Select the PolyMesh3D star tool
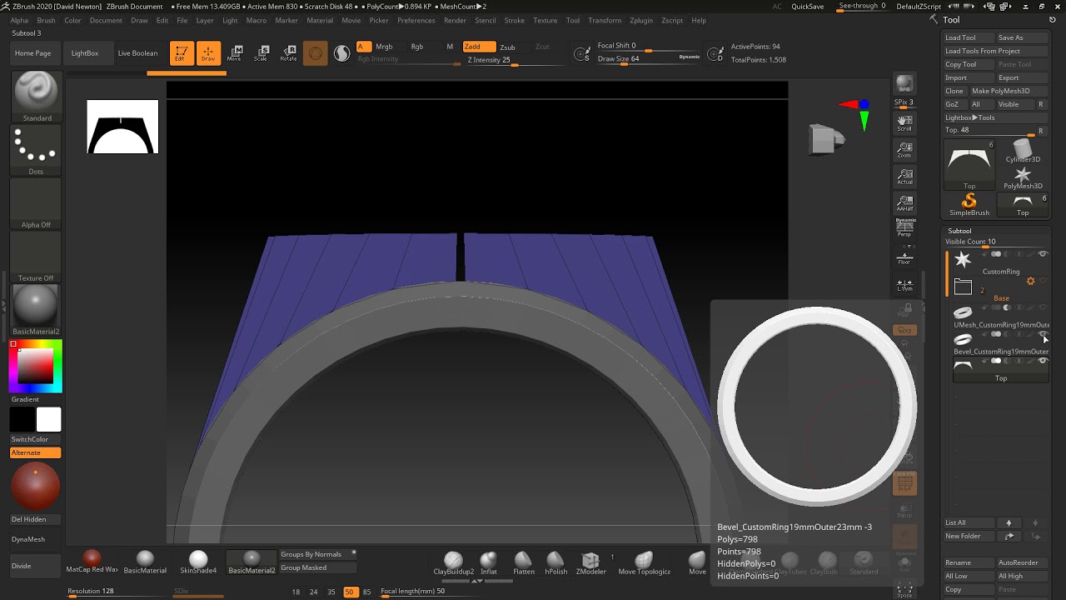The width and height of the screenshot is (1066, 600). coord(1023,177)
